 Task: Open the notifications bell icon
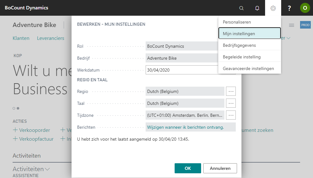coord(257,8)
